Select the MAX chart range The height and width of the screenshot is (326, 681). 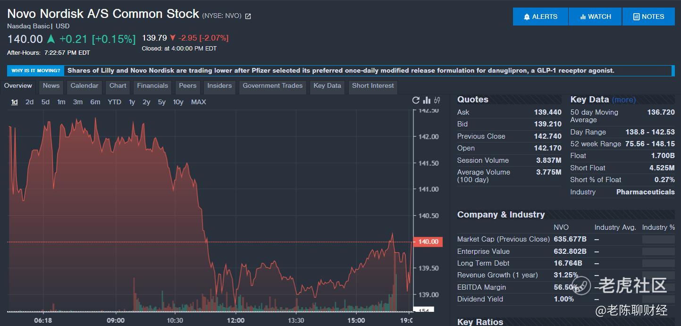tap(199, 102)
